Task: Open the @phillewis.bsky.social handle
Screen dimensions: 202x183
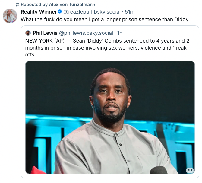Action: [86, 33]
